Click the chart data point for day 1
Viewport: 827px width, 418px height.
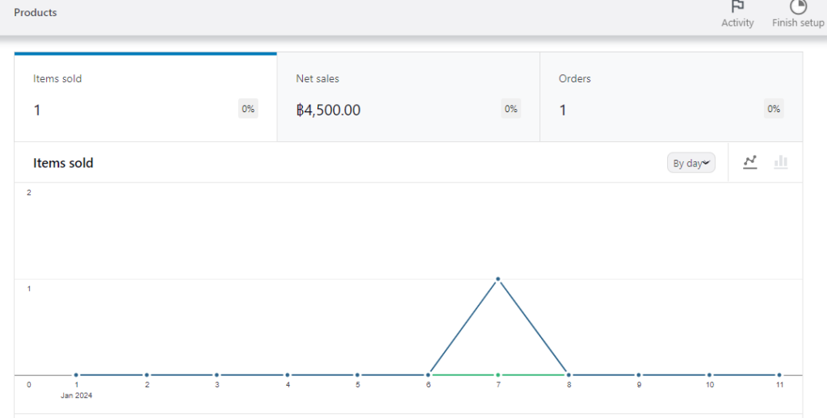pos(76,375)
